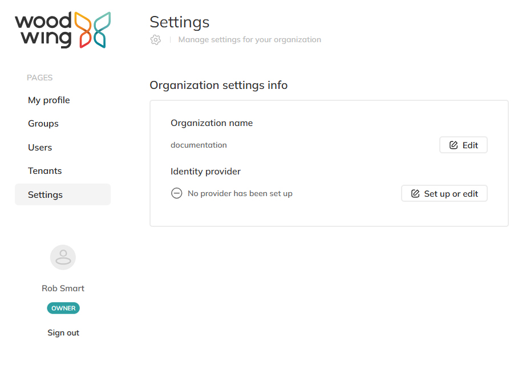
Task: Click the Organization settings info heading
Action: pos(218,85)
